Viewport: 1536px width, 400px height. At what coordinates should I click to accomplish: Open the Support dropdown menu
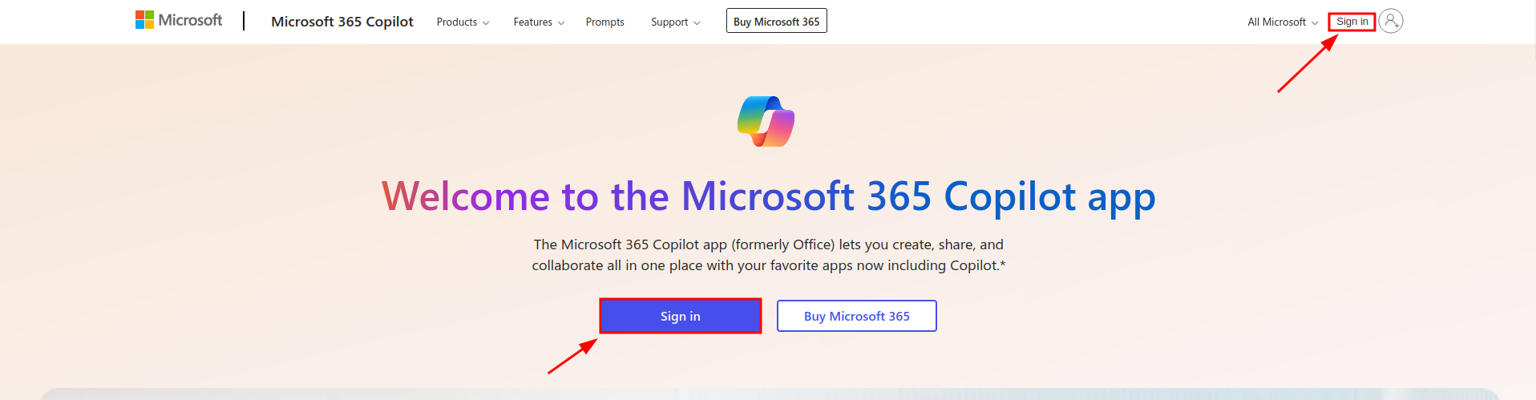[669, 22]
